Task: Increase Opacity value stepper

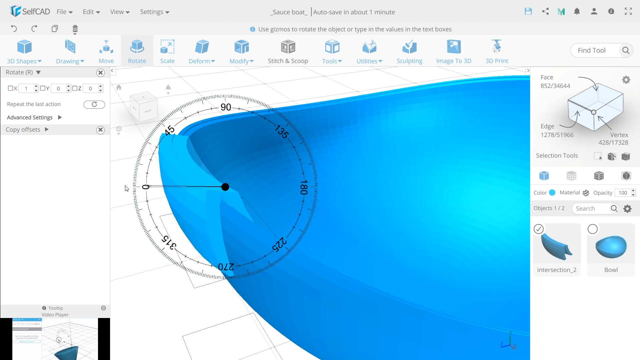Action: click(633, 191)
